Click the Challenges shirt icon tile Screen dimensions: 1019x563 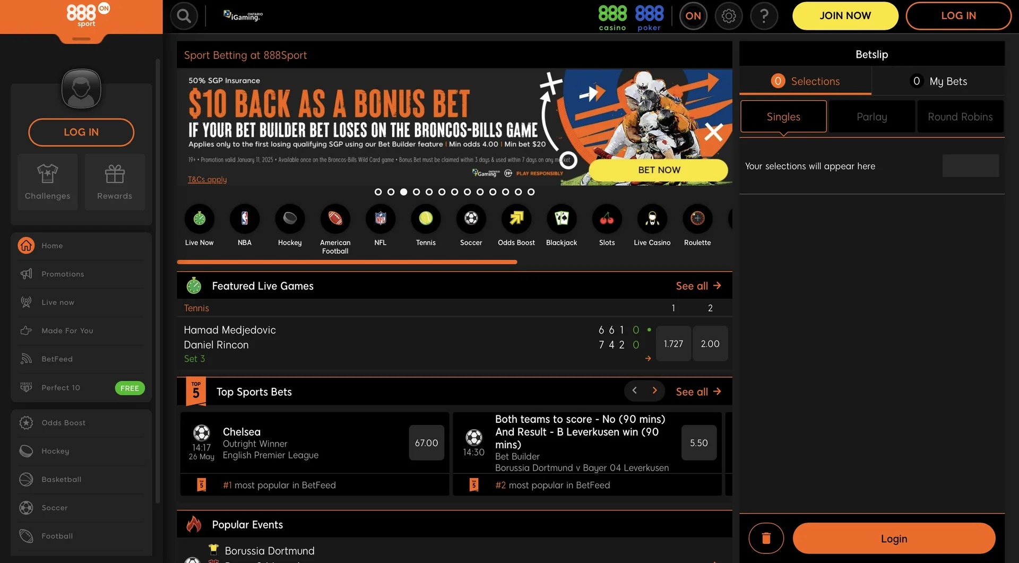coord(48,182)
